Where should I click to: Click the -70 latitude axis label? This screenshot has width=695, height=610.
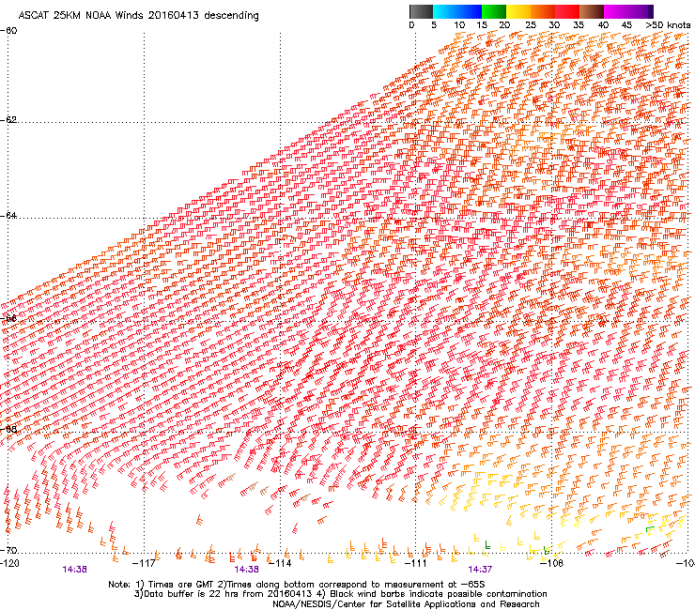pyautogui.click(x=8, y=551)
